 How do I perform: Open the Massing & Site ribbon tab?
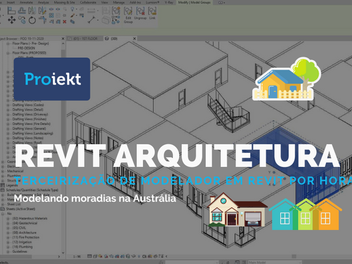pos(64,3)
